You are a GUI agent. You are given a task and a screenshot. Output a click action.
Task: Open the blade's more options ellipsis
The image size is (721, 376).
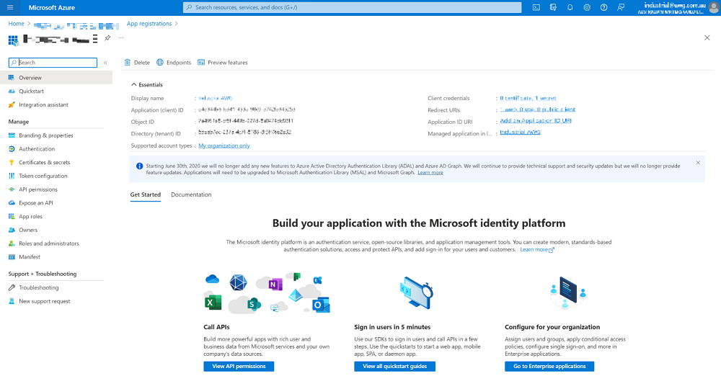coord(120,37)
